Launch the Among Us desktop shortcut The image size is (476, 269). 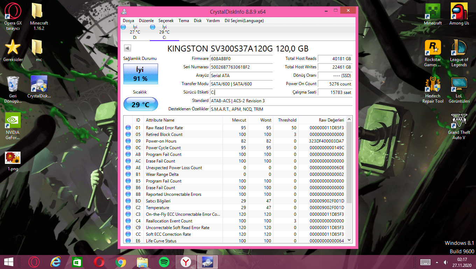click(459, 14)
